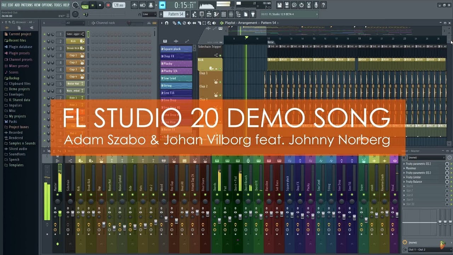
Task: Click the top hat blend recording icon
Action: coord(151,5)
